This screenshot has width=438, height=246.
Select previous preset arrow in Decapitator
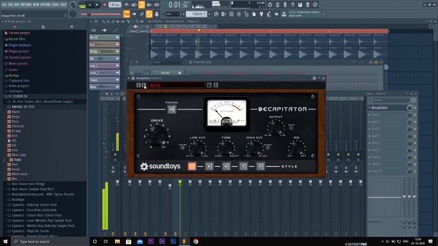pyautogui.click(x=138, y=85)
